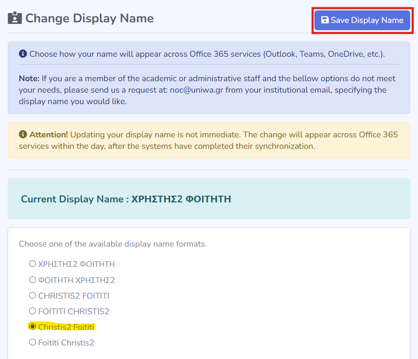Click the Save Display Name button
This screenshot has width=418, height=359.
click(x=362, y=20)
